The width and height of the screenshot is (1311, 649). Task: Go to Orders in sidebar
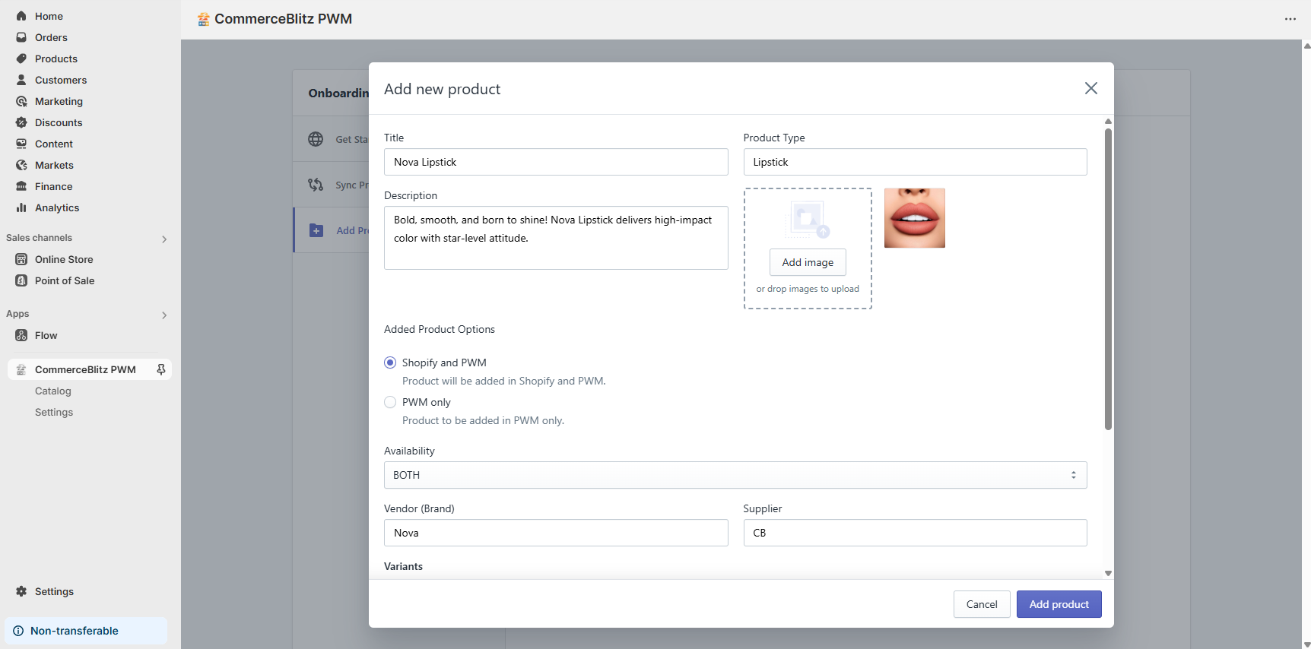coord(51,37)
